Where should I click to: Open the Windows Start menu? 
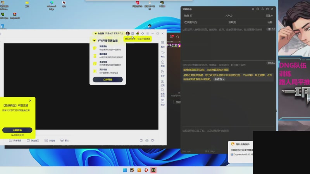(x=125, y=170)
